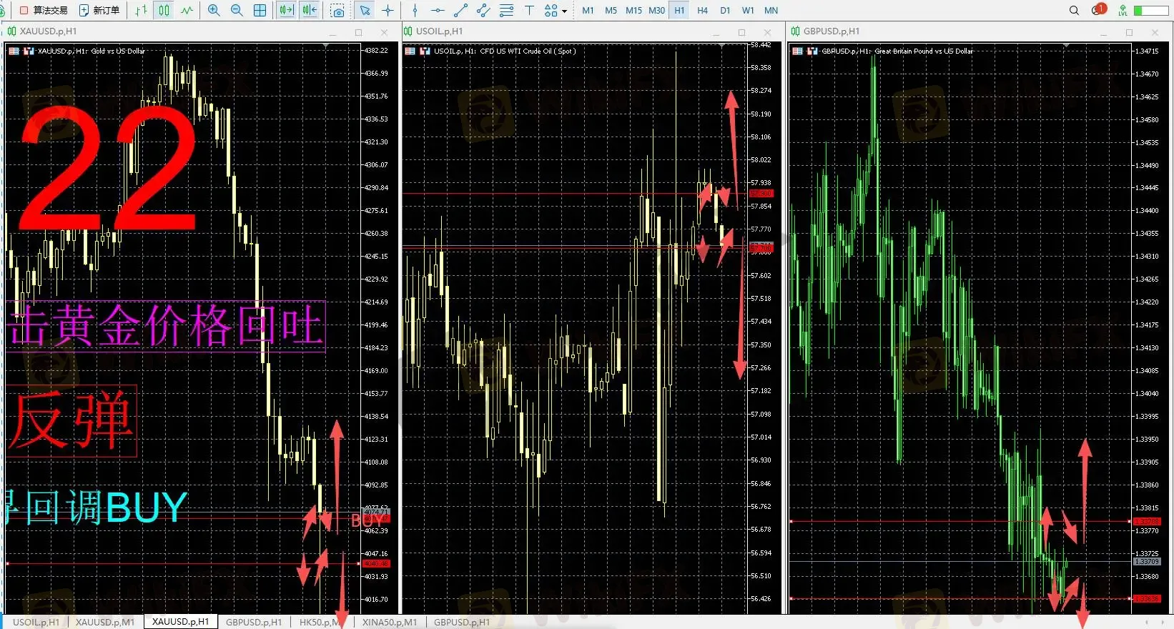Viewport: 1174px width, 629px height.
Task: Select M30 timeframe
Action: (656, 10)
